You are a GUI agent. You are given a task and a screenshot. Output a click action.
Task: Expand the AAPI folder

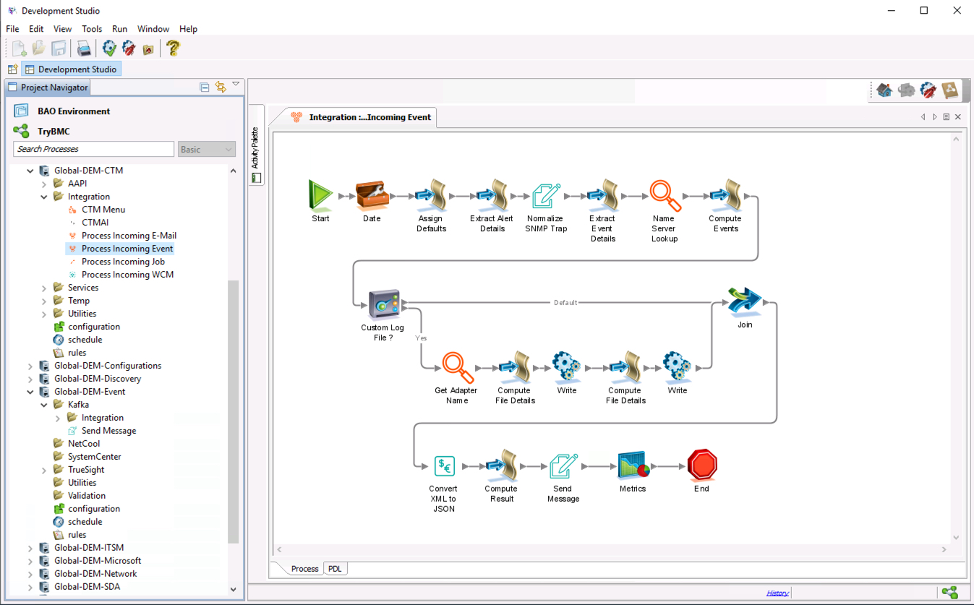click(44, 184)
